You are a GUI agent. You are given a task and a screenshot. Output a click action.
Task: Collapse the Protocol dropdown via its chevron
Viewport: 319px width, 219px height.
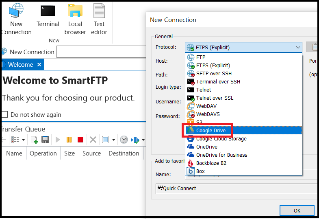(298, 48)
